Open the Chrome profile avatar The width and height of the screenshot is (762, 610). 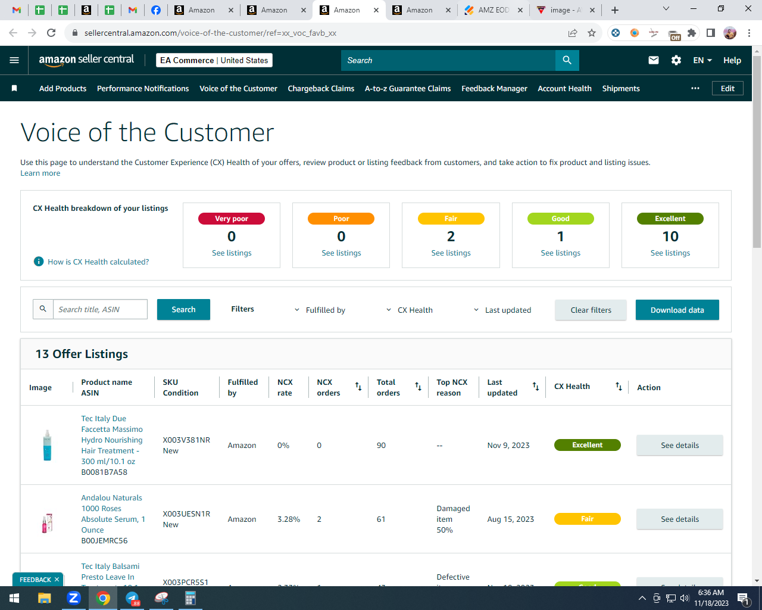[x=730, y=33]
